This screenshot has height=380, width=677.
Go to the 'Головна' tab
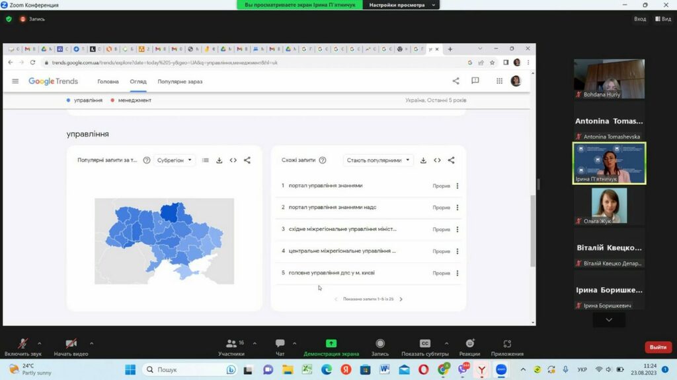click(108, 82)
